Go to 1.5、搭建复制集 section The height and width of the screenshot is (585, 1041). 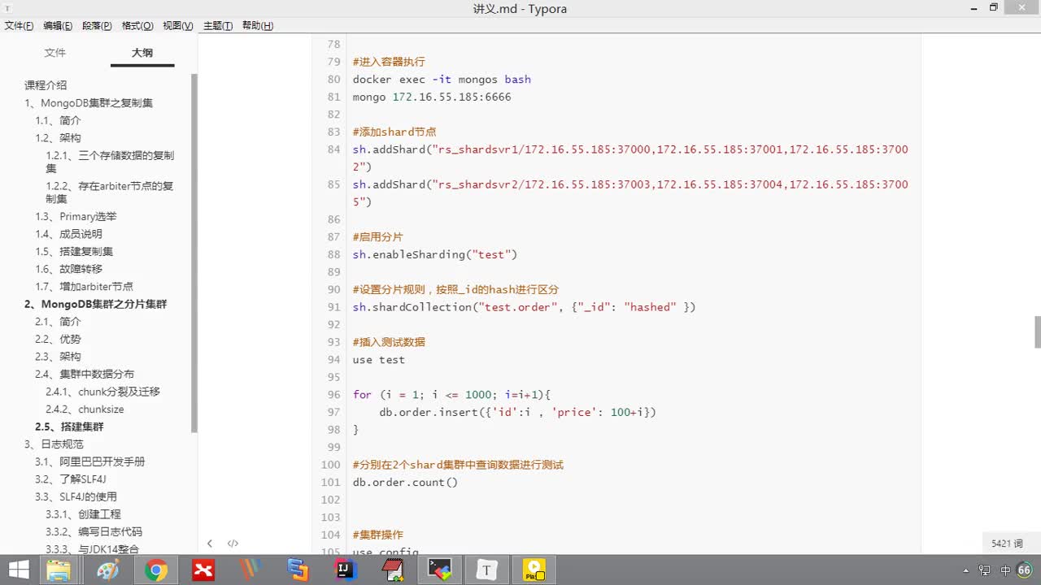click(x=74, y=252)
